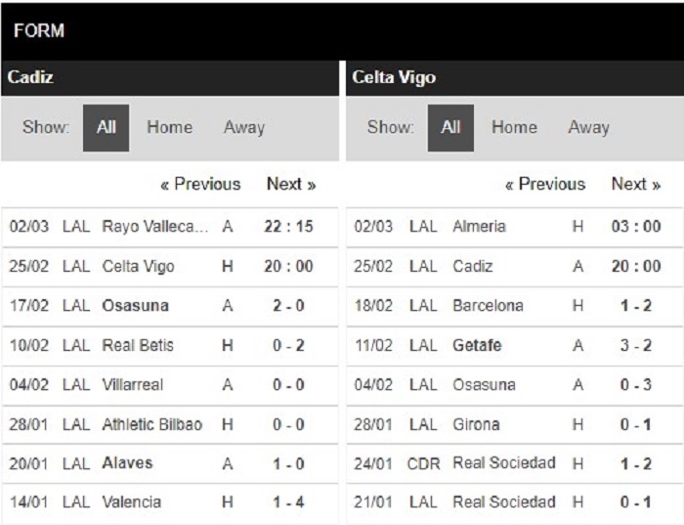Select the All filter under Cadiz
The width and height of the screenshot is (684, 525).
(x=106, y=128)
